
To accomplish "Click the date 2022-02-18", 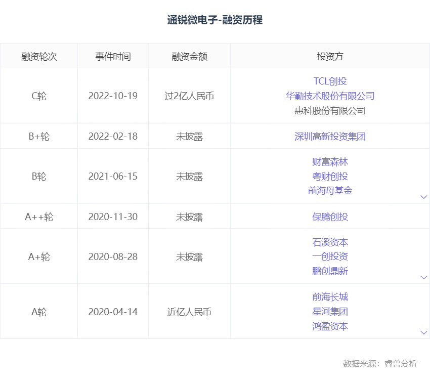I will click(x=113, y=136).
